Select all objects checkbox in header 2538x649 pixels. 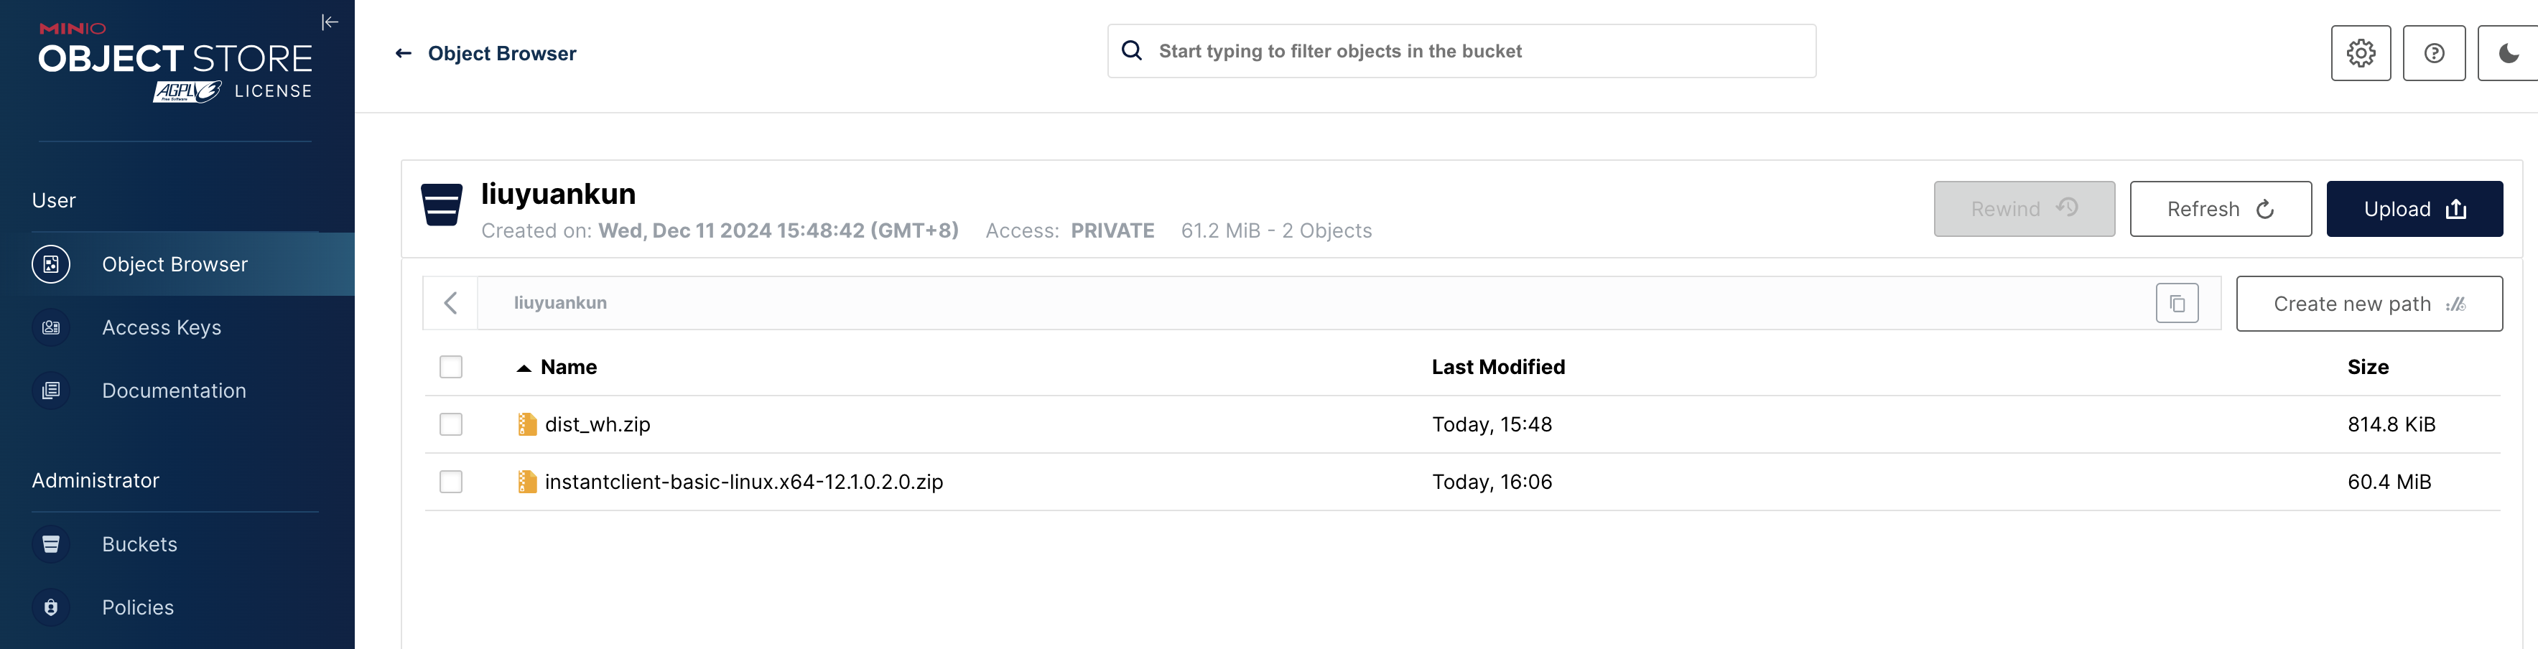click(x=451, y=368)
